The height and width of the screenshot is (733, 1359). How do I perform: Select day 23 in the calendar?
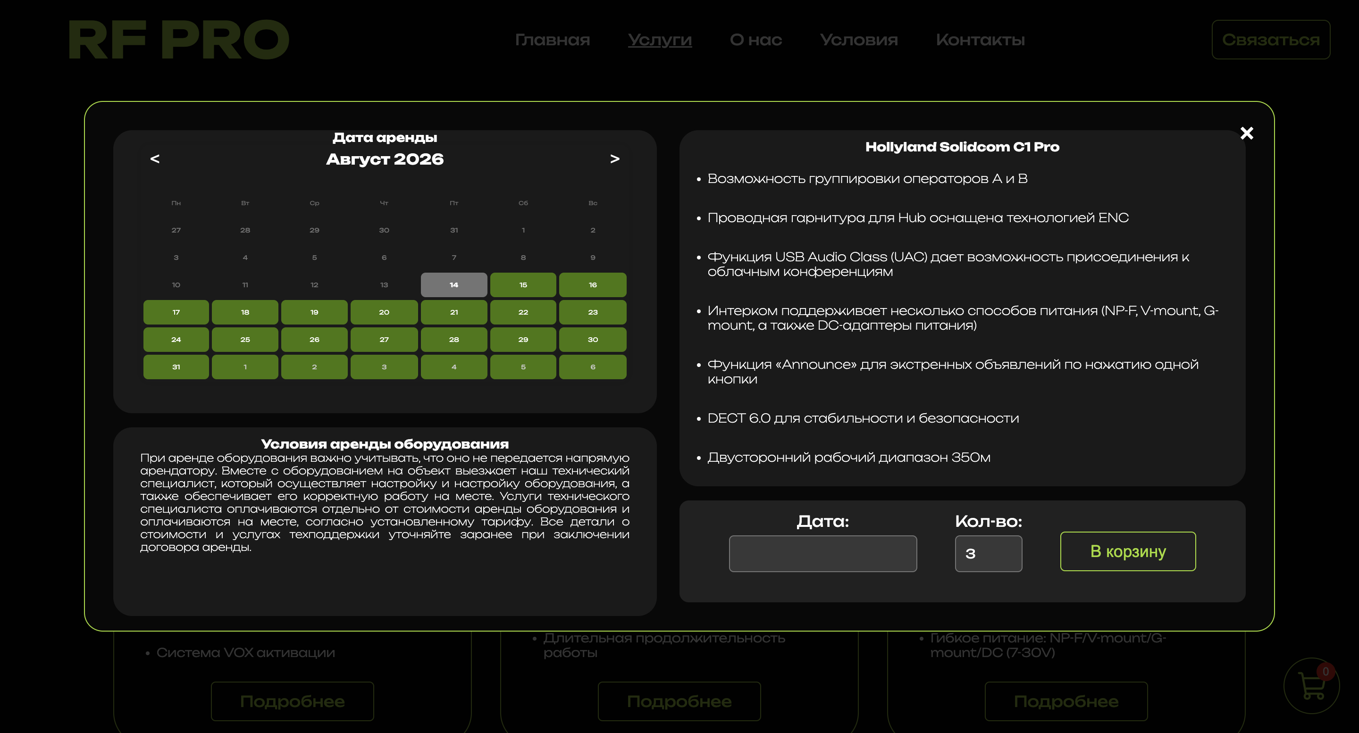click(593, 312)
